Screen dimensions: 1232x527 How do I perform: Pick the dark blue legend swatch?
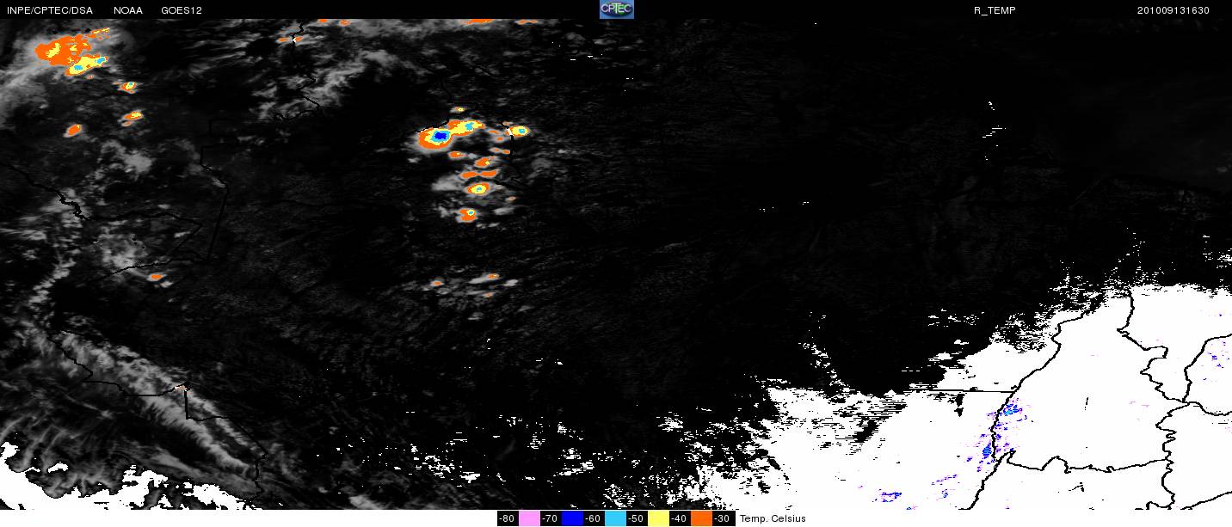[x=572, y=518]
